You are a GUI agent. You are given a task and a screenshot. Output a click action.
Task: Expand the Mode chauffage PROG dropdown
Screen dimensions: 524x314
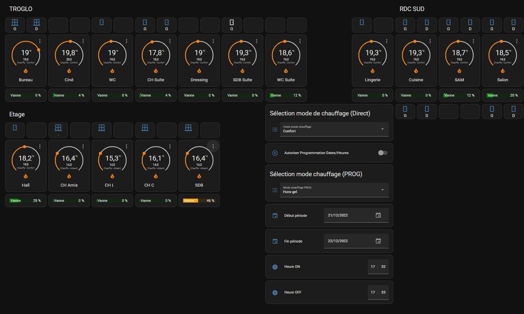coord(334,190)
